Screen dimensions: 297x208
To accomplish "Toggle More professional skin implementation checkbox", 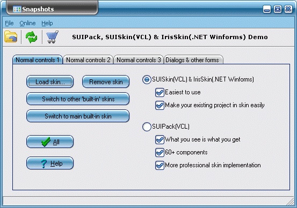I will pos(160,165).
